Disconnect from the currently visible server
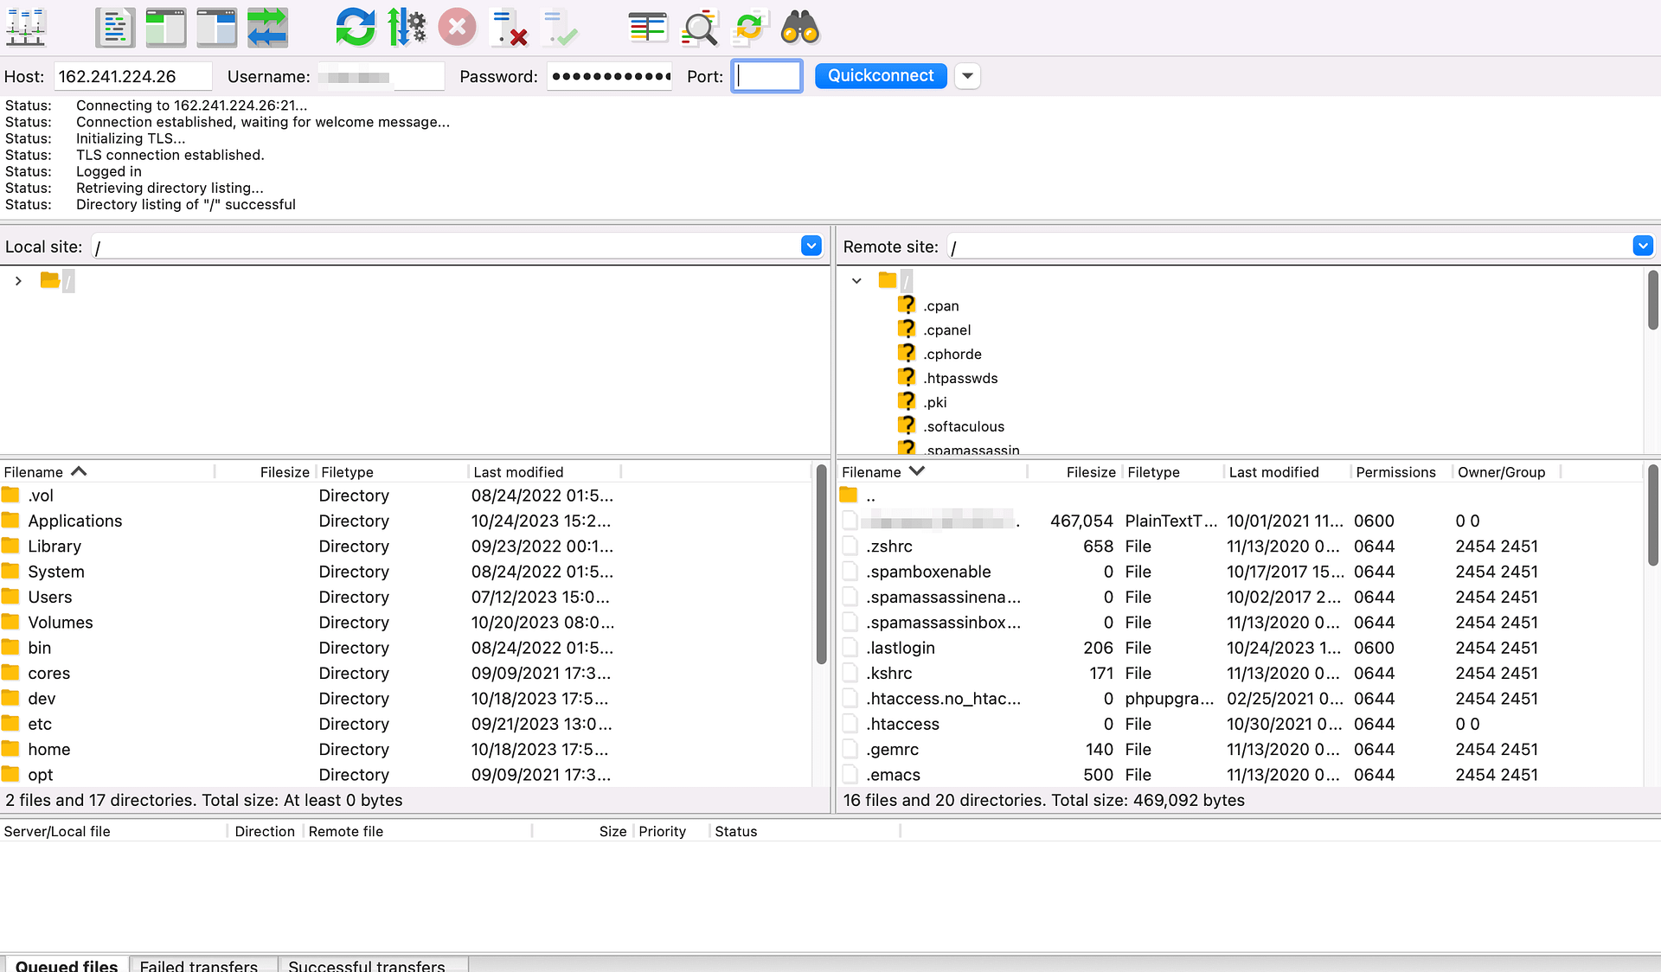The height and width of the screenshot is (972, 1661). point(509,28)
